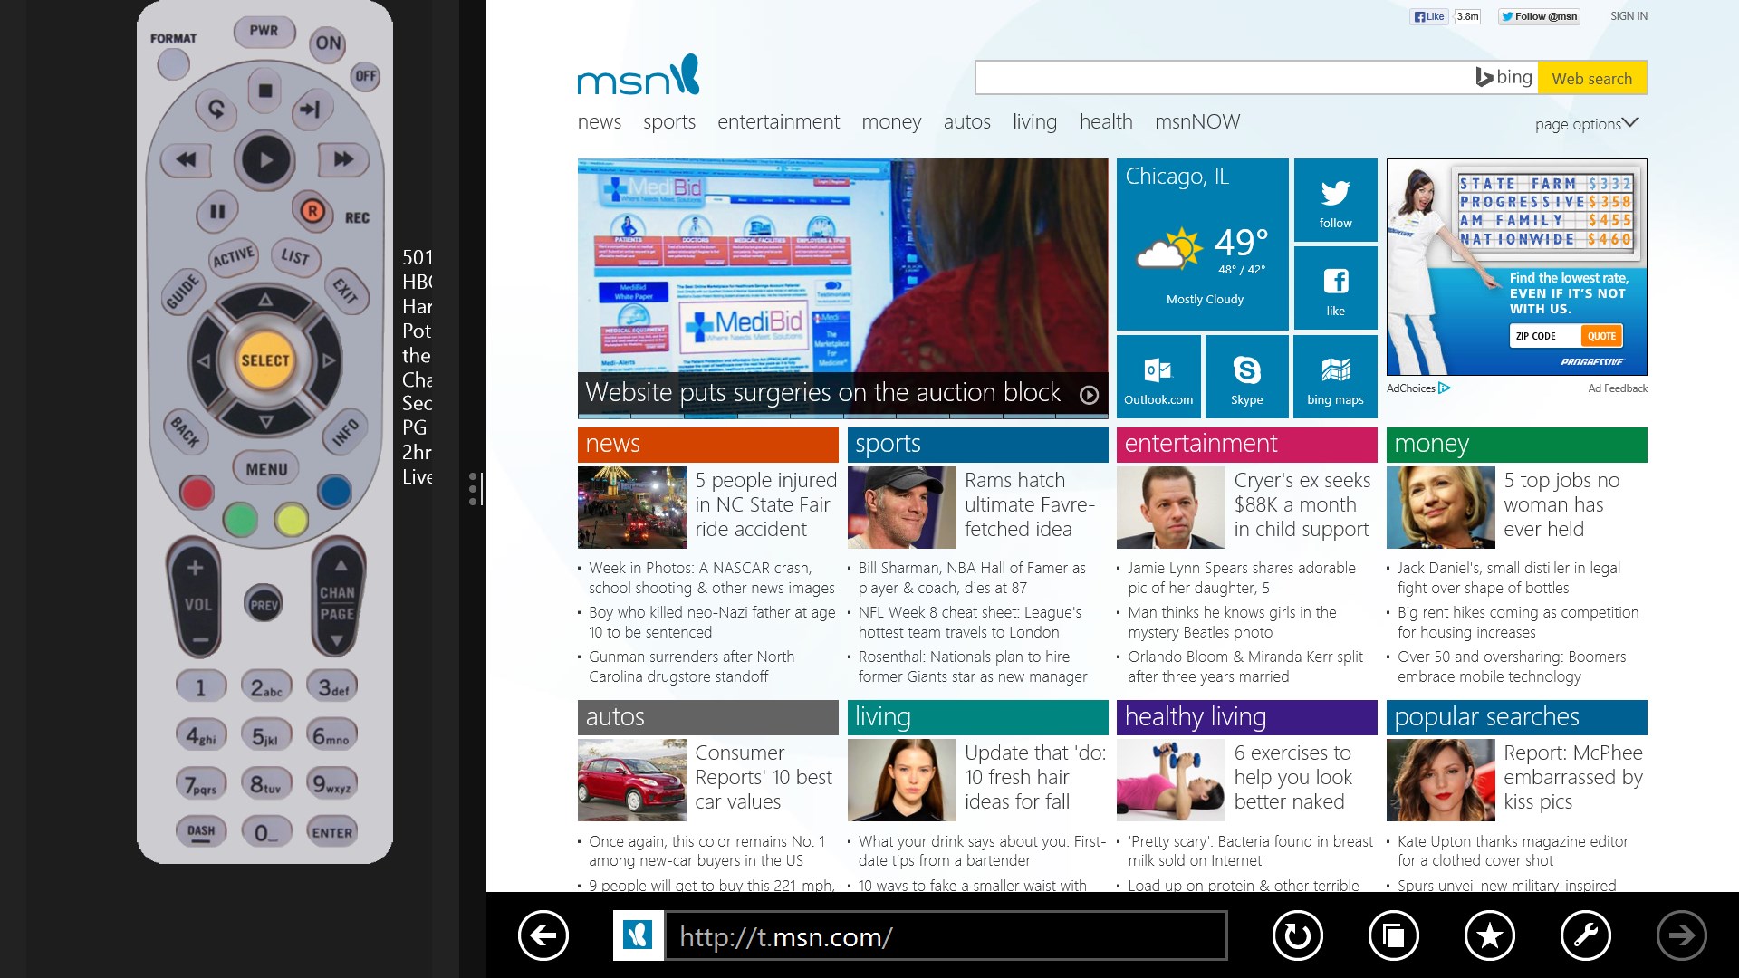This screenshot has width=1739, height=978.
Task: Open the Skype tile
Action: coord(1246,377)
